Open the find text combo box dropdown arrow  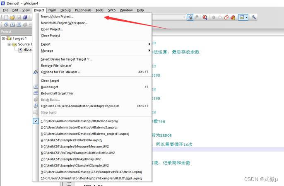point(184,17)
